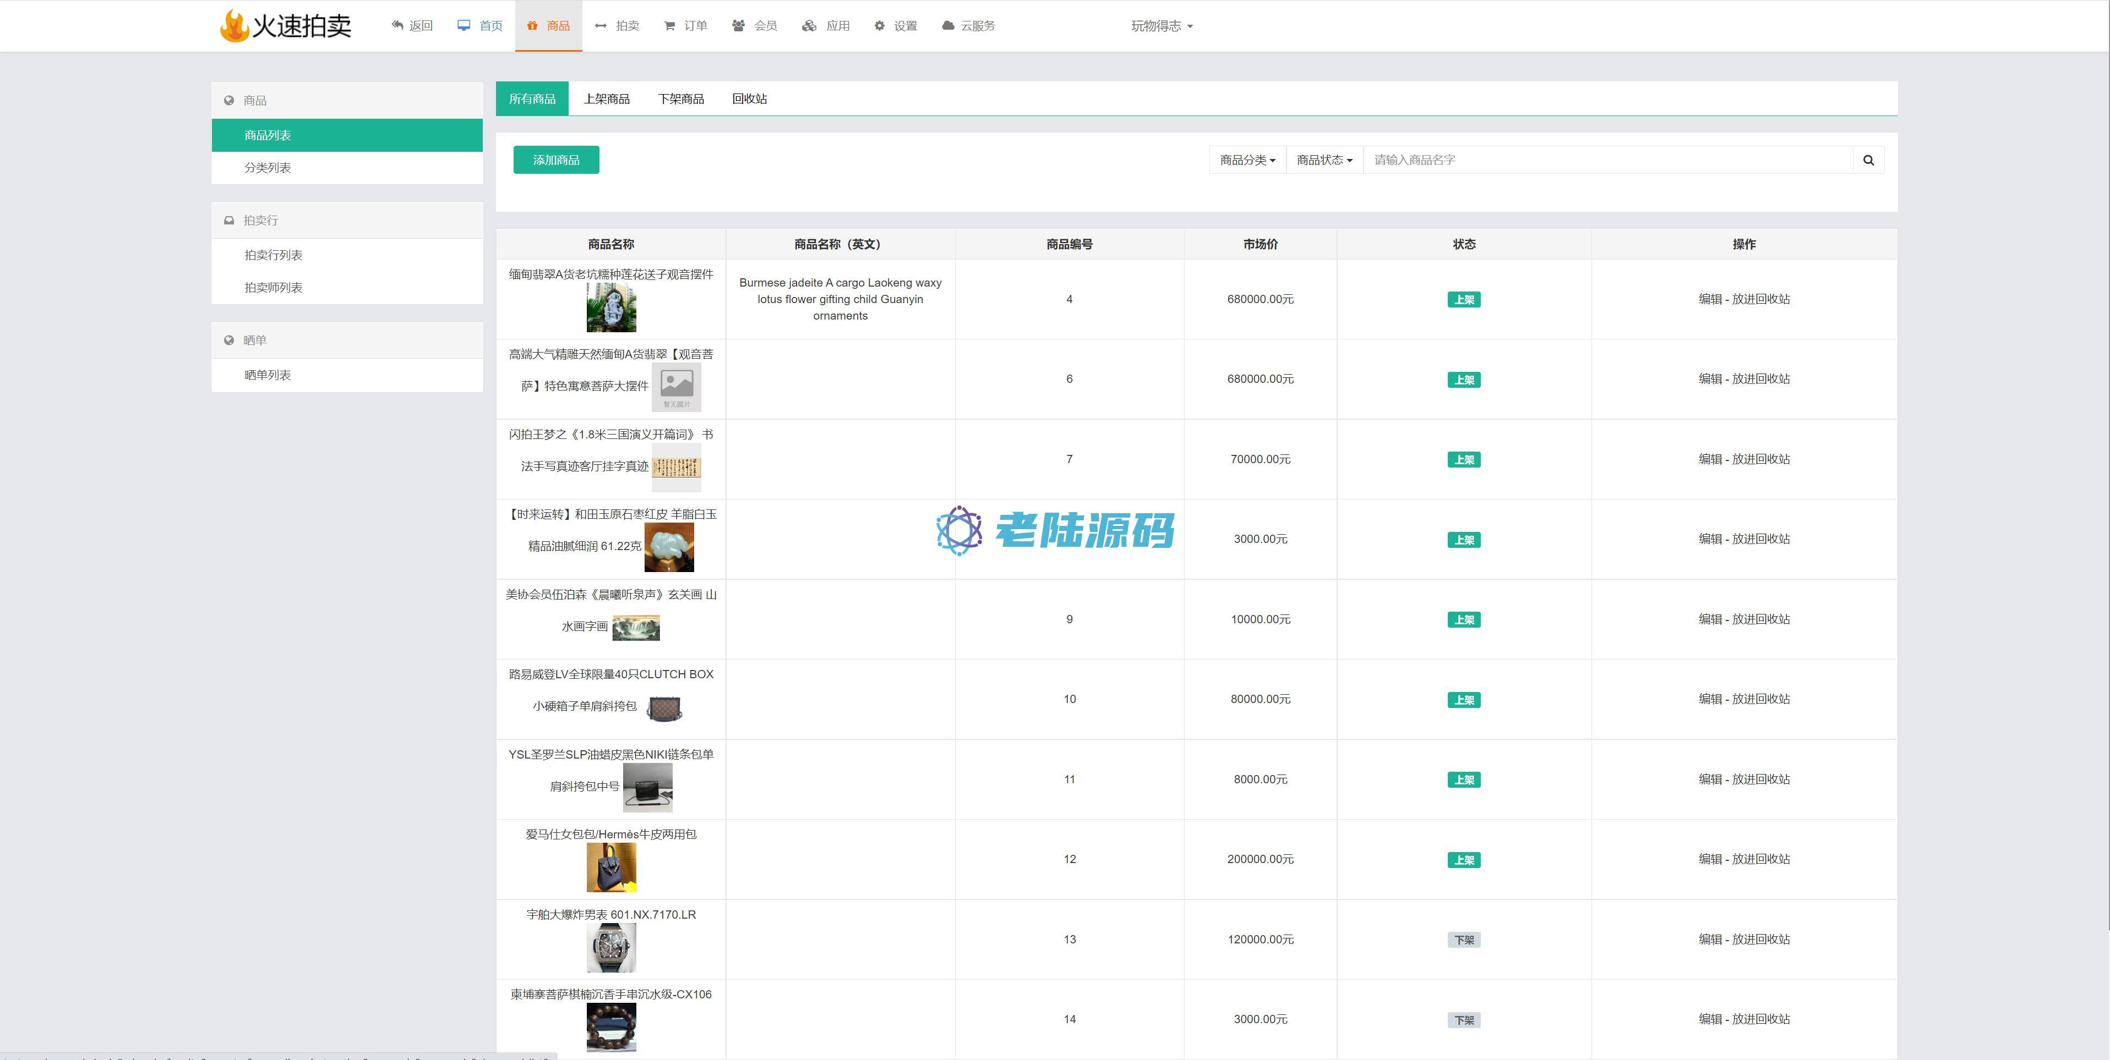Switch to the 下架商品 tab

(x=680, y=98)
